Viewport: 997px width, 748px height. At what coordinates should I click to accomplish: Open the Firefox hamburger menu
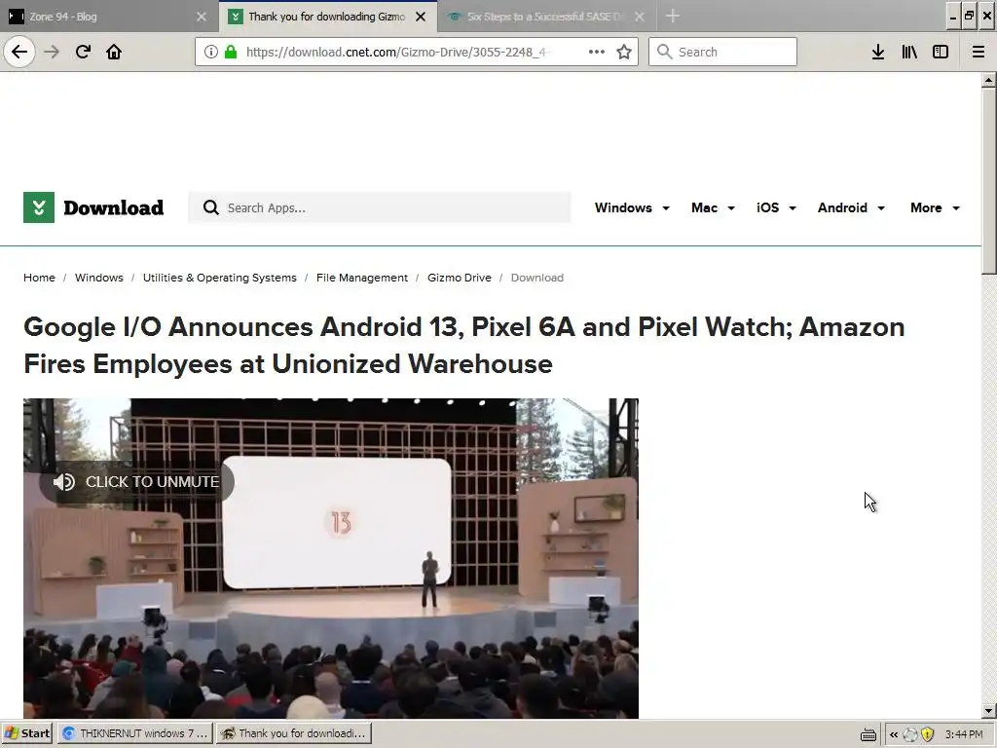(979, 52)
